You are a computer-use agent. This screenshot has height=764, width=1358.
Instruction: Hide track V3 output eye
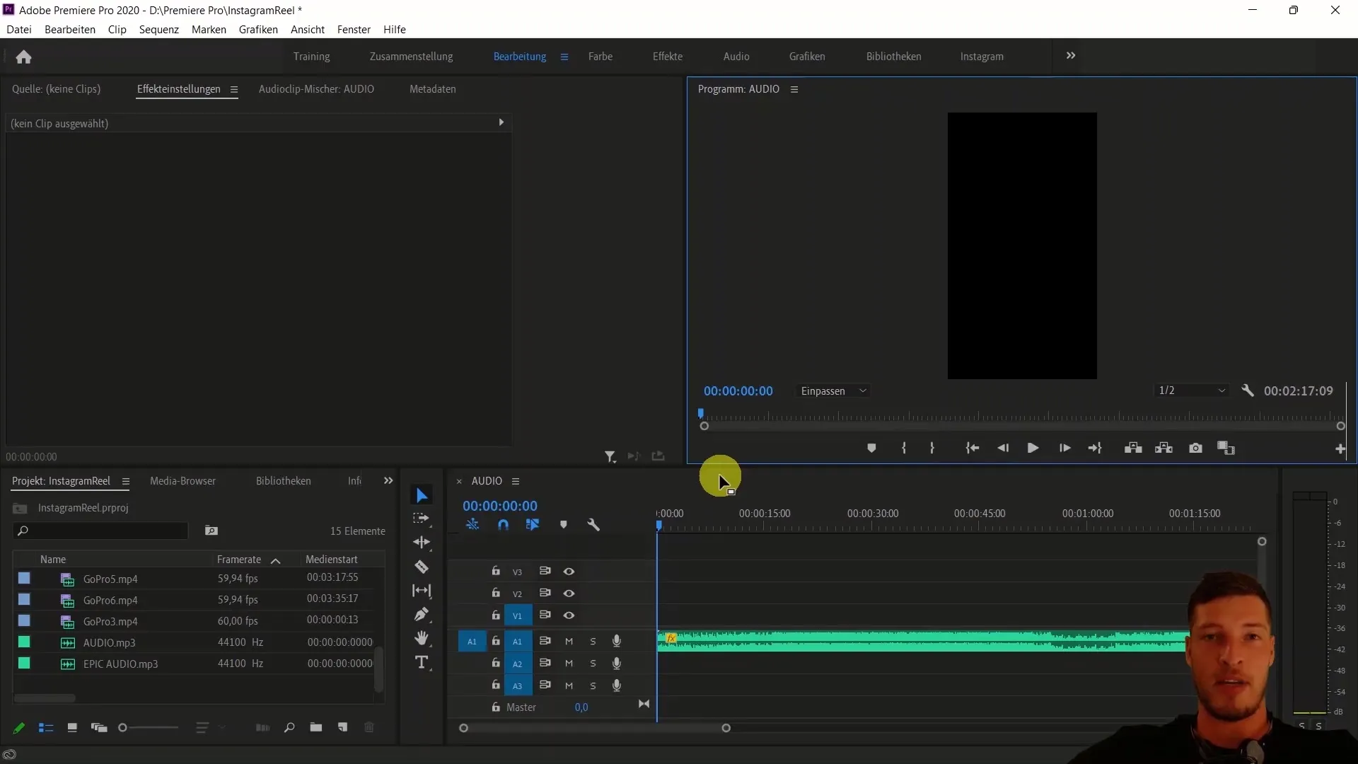(569, 572)
